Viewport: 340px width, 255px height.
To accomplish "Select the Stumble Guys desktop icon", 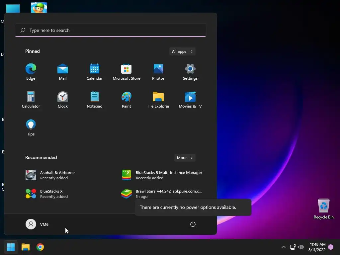I will click(39, 8).
